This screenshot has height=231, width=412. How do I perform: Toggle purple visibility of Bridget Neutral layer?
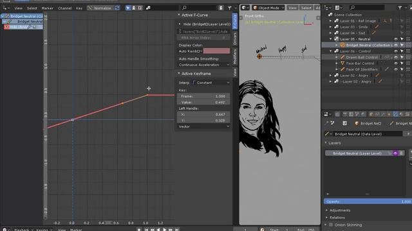tap(395, 153)
